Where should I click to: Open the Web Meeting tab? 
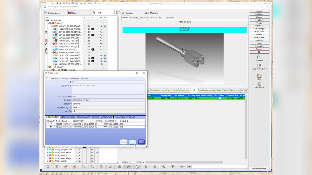coord(152,13)
